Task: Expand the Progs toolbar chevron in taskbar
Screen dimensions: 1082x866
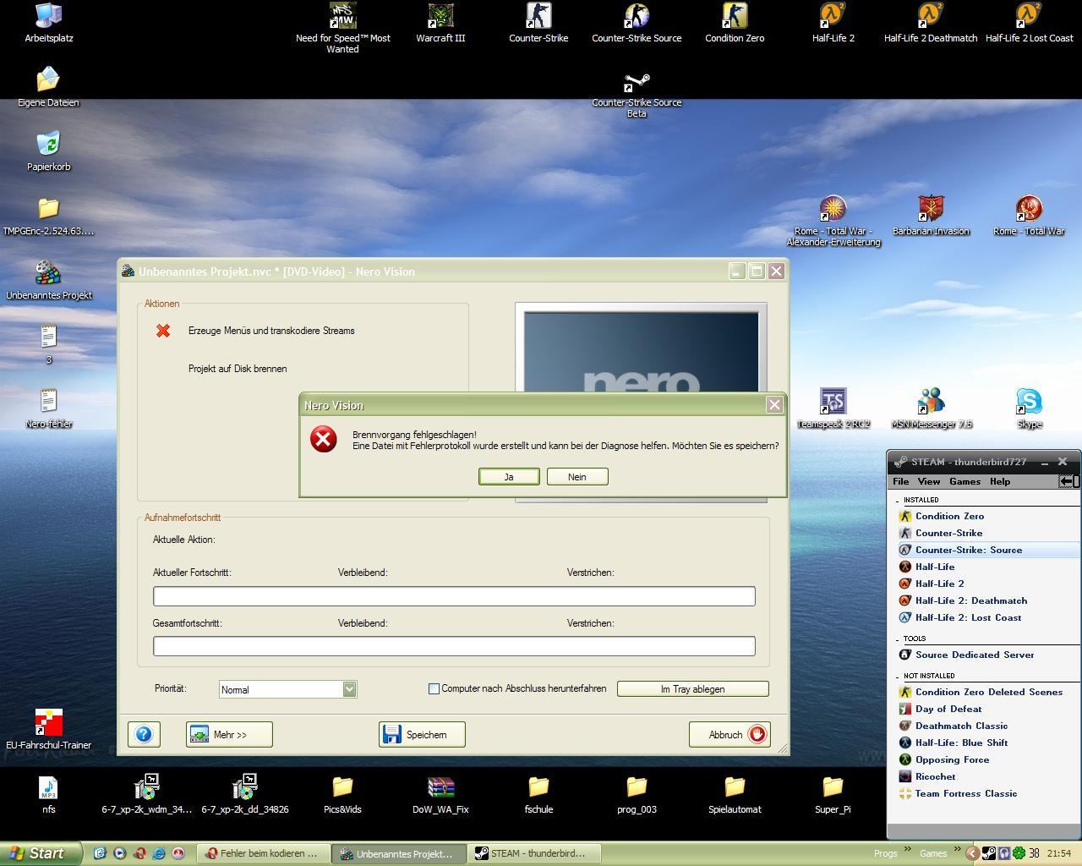Action: [x=909, y=849]
